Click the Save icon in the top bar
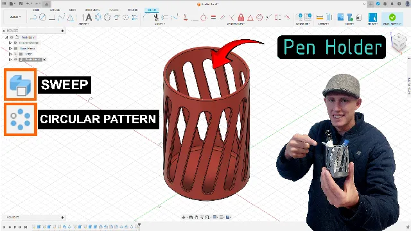Viewport: 411px width, 231px height. tap(21, 4)
